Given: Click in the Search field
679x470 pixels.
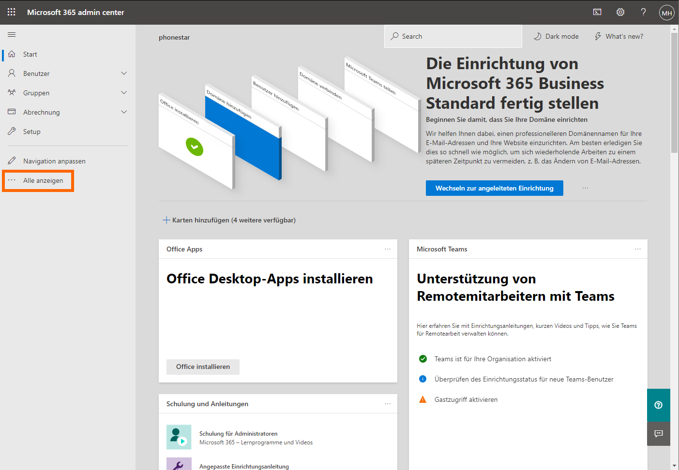Looking at the screenshot, I should point(453,36).
